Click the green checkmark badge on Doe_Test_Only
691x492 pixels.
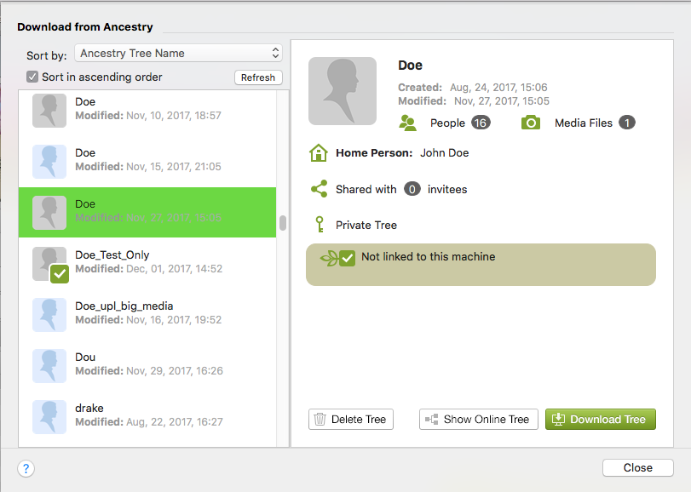(60, 274)
